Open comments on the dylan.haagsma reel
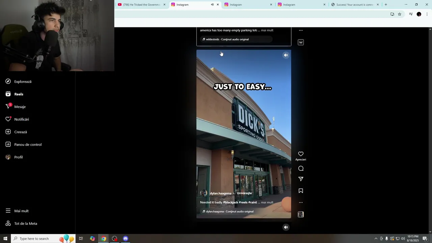The height and width of the screenshot is (243, 432). (301, 168)
